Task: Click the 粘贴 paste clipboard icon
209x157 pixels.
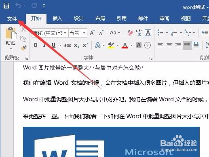Action: coord(11,33)
